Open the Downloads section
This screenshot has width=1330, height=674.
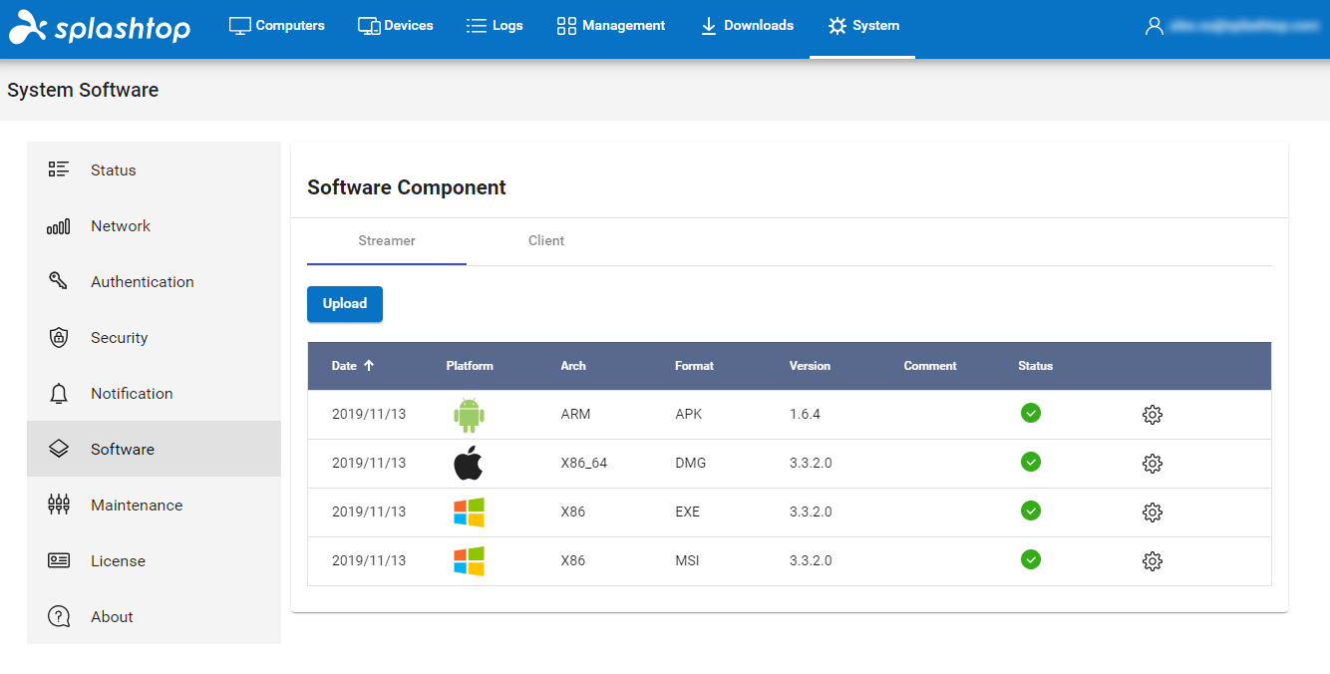(747, 26)
